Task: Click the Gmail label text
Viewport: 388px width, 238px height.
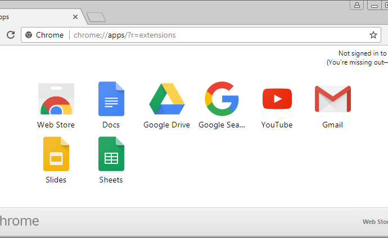Action: click(332, 125)
